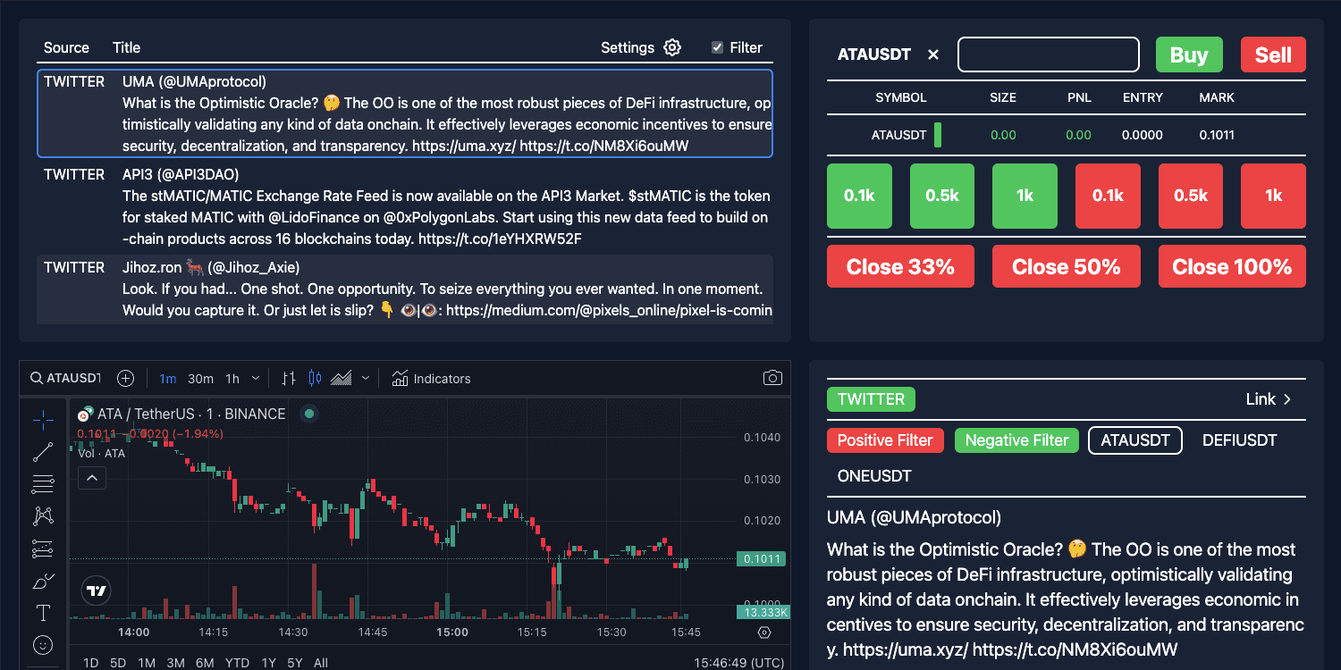Buy 0.5k with the green button
1341x670 pixels.
click(x=942, y=196)
